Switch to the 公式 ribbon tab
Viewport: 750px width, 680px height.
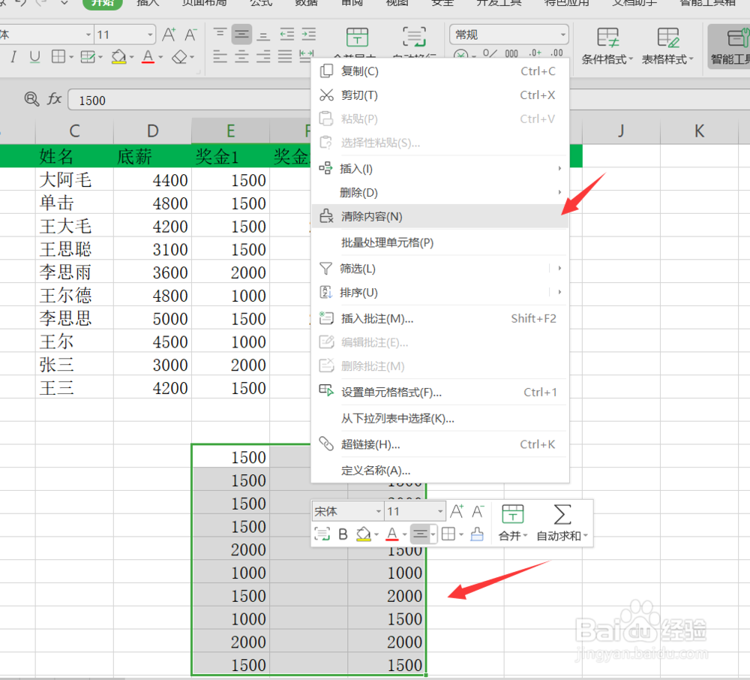tap(260, 5)
